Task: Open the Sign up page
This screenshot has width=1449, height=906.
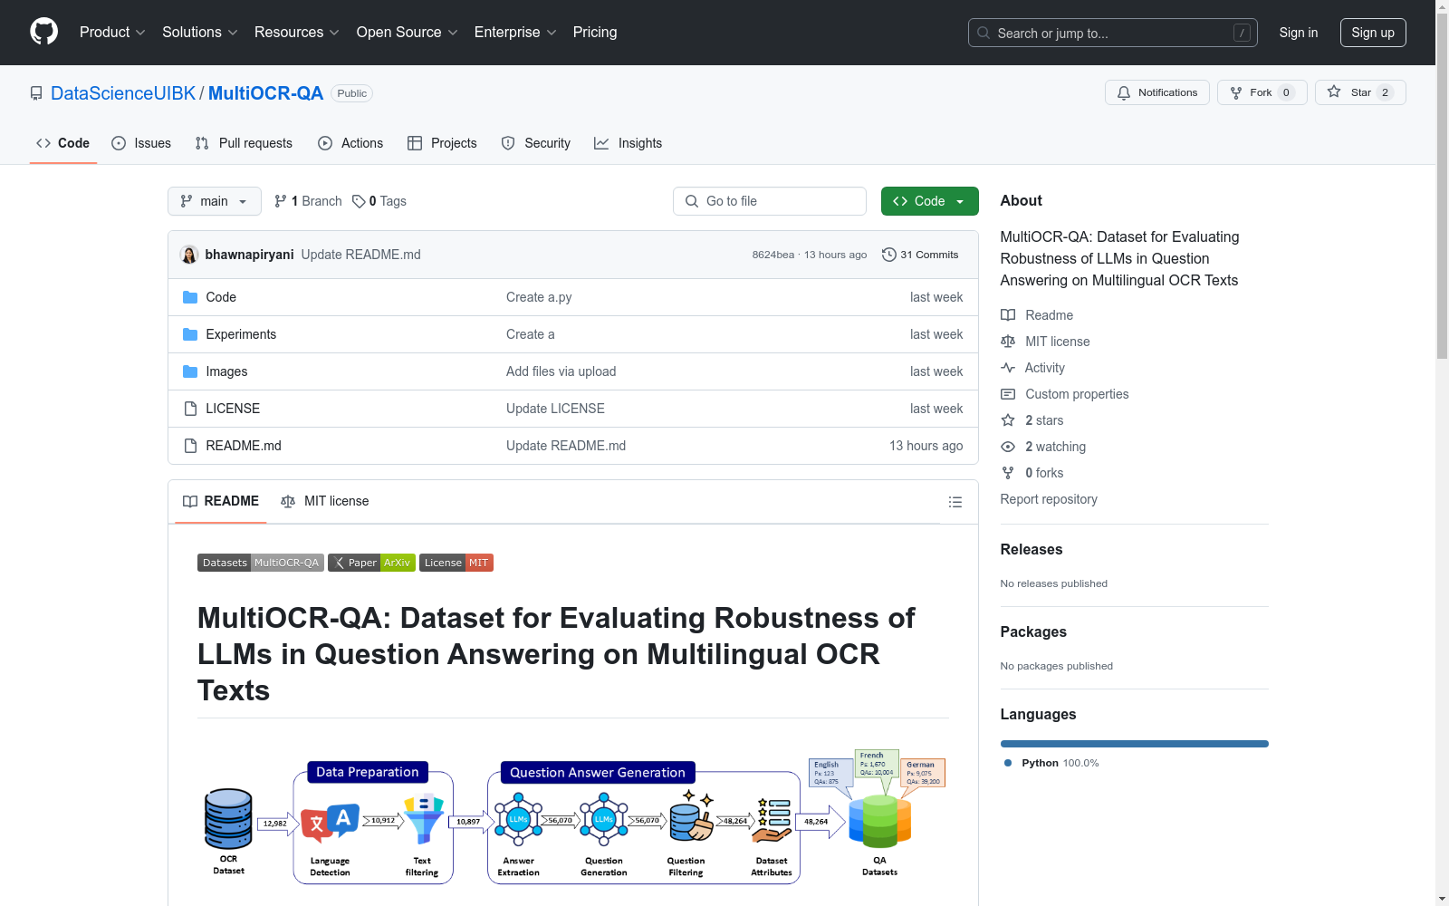Action: pos(1373,33)
